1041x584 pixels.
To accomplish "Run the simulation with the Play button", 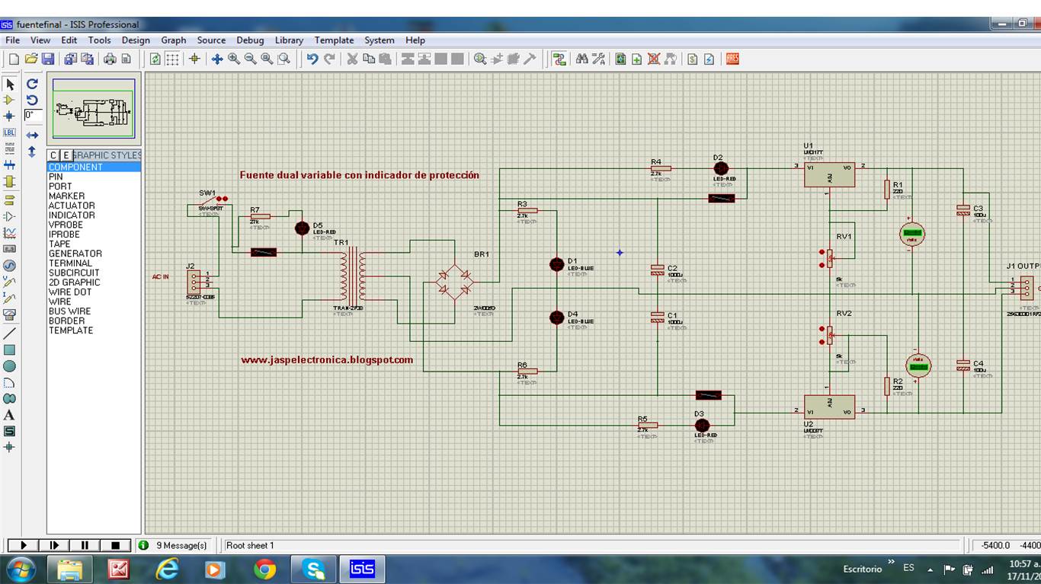I will 22,545.
